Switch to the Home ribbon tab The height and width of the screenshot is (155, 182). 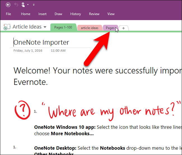coord(26,14)
